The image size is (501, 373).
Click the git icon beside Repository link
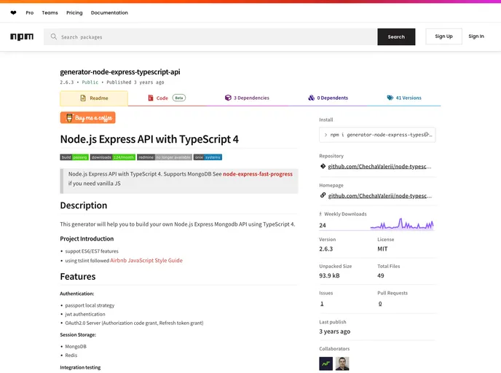[323, 166]
